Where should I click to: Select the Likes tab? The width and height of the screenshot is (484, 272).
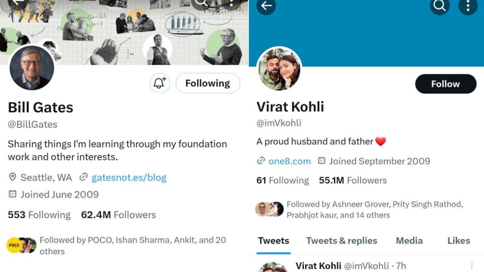459,241
